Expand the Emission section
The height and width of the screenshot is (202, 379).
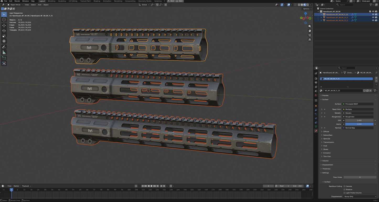click(x=327, y=153)
